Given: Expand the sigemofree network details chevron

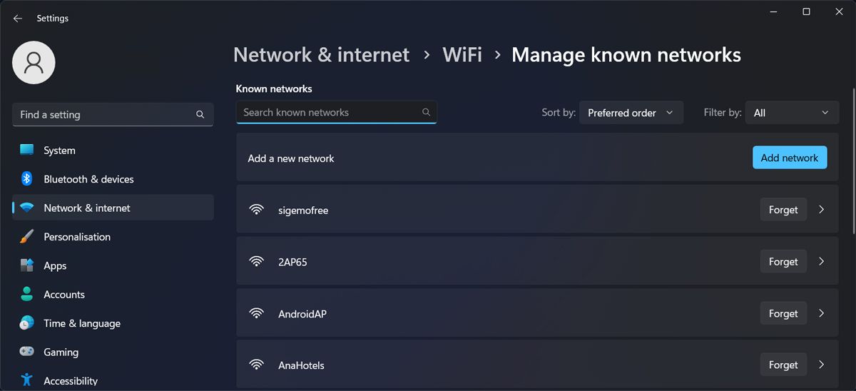Looking at the screenshot, I should 822,210.
